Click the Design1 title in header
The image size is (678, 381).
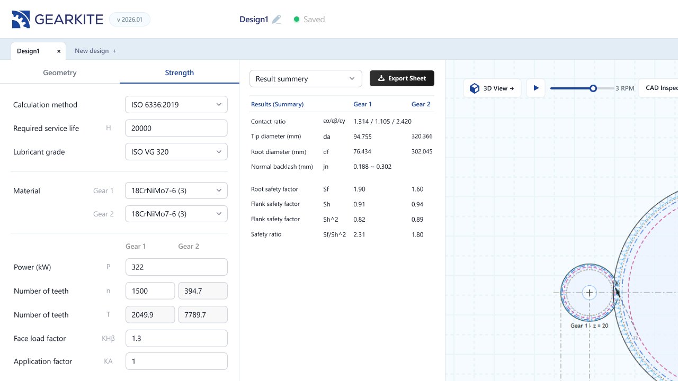[x=254, y=20]
